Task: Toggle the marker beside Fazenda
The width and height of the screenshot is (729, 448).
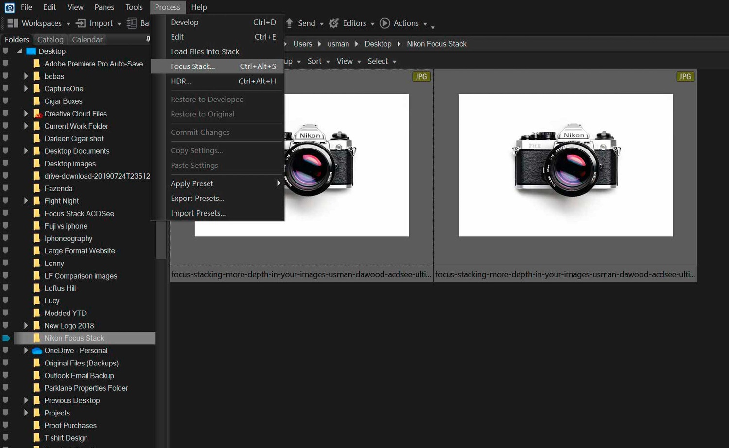Action: tap(6, 188)
